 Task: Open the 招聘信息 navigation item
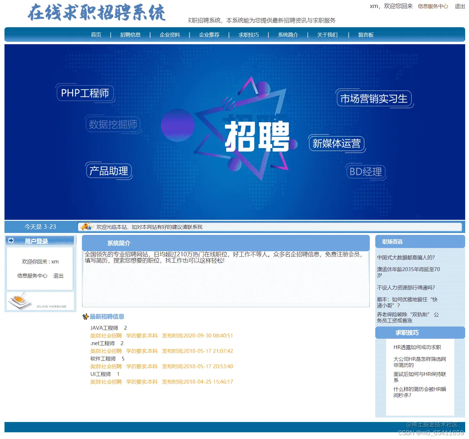click(131, 35)
